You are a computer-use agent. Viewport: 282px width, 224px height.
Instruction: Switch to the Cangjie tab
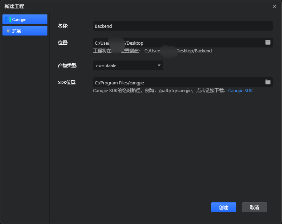tap(25, 19)
